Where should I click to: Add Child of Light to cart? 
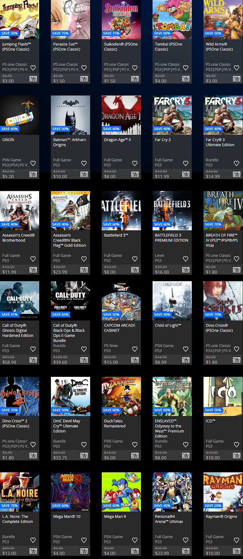[x=186, y=360]
